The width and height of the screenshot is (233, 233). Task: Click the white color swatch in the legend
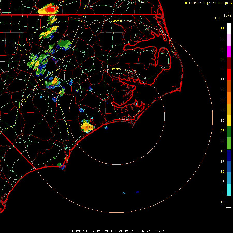(229, 28)
